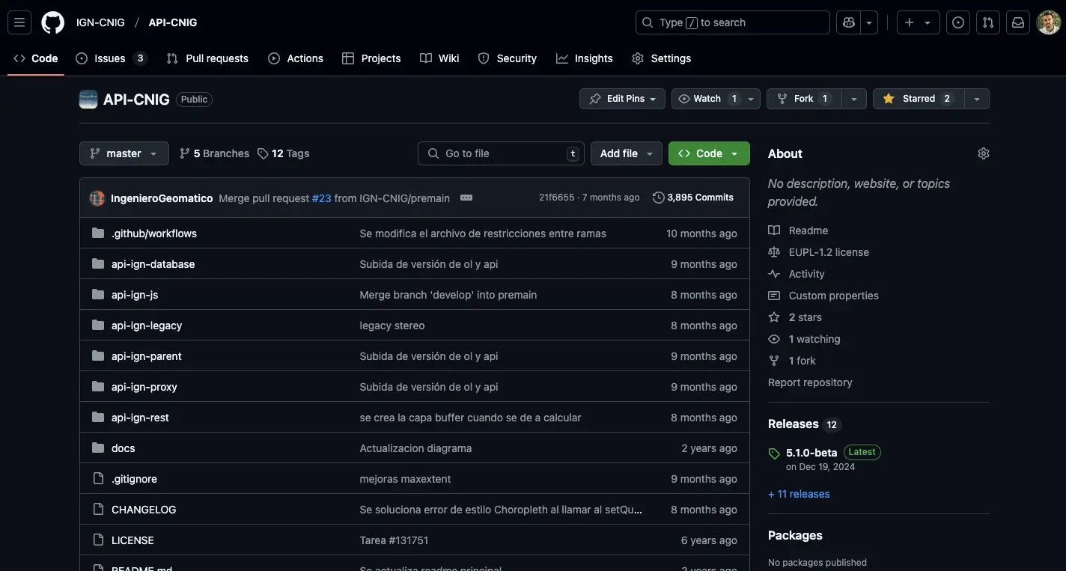Image resolution: width=1066 pixels, height=571 pixels.
Task: Open the .gitignore file
Action: [134, 479]
